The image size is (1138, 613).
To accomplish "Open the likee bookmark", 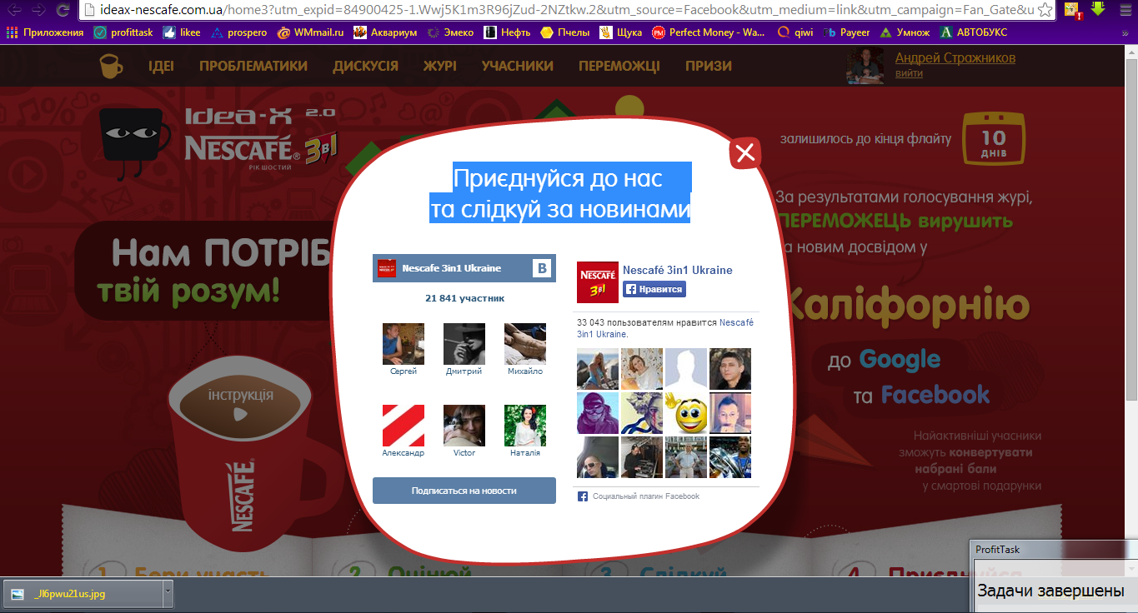I will click(x=182, y=32).
